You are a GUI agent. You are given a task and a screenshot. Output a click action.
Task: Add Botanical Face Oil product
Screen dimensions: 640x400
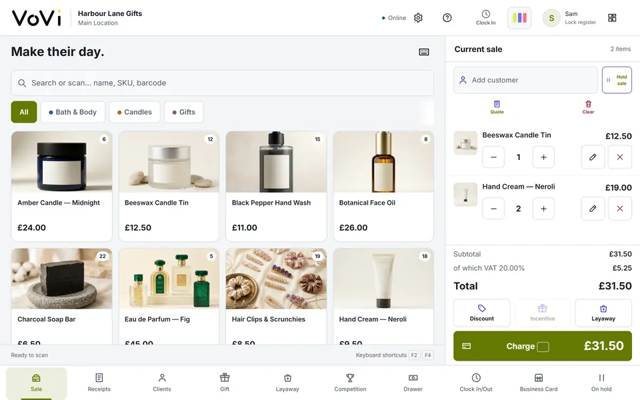pyautogui.click(x=383, y=186)
